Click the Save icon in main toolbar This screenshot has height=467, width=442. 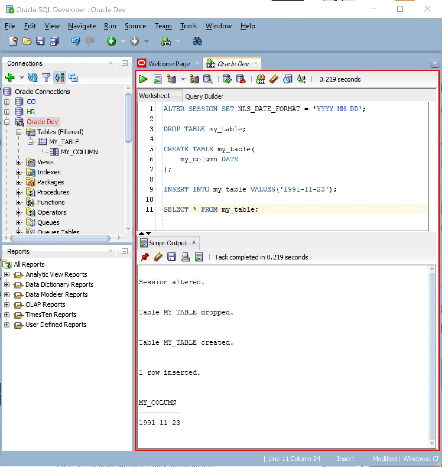(x=40, y=41)
